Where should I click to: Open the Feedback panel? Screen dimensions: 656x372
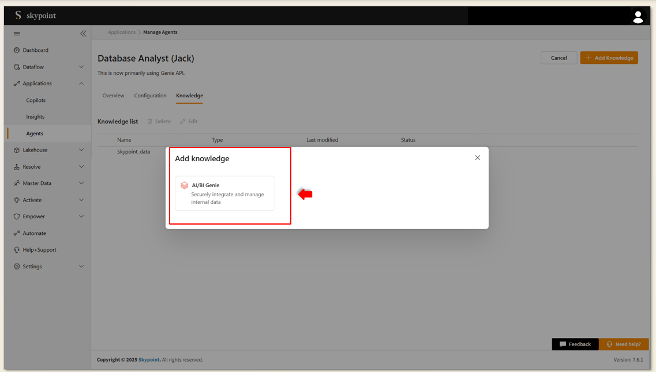pos(575,344)
